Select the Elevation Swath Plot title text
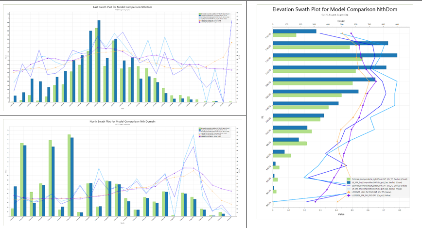The height and width of the screenshot is (228, 422). (x=334, y=9)
